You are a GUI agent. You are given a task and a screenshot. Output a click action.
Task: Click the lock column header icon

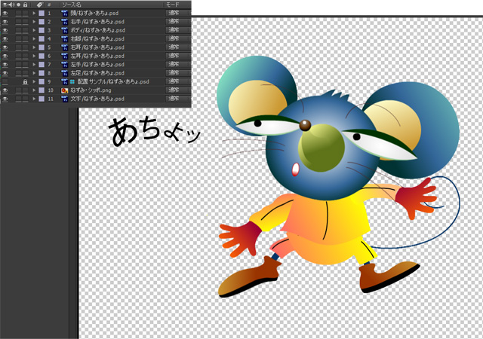[25, 5]
